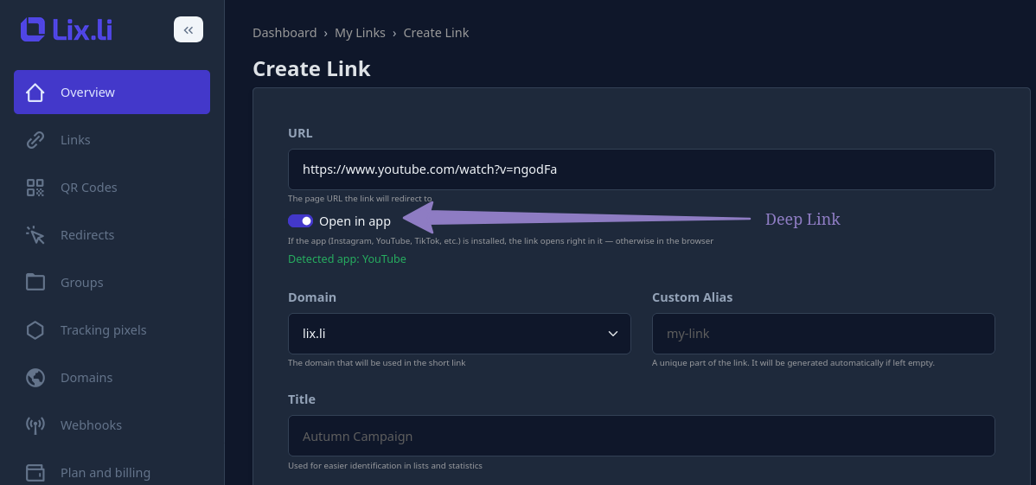This screenshot has height=485, width=1036.
Task: Go to Webhooks page
Action: [112, 425]
